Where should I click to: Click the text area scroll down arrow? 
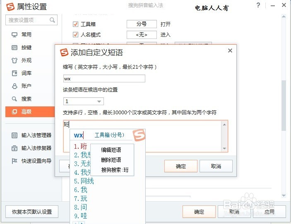(224, 149)
